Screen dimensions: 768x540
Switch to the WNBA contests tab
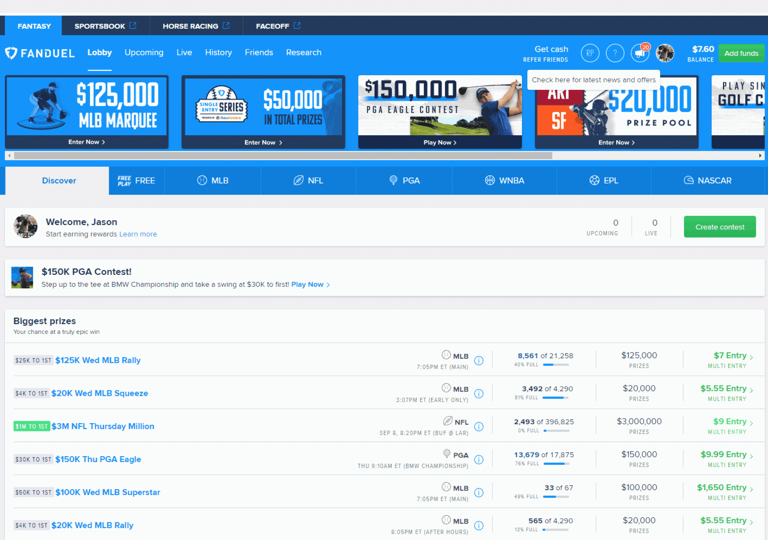coord(504,180)
